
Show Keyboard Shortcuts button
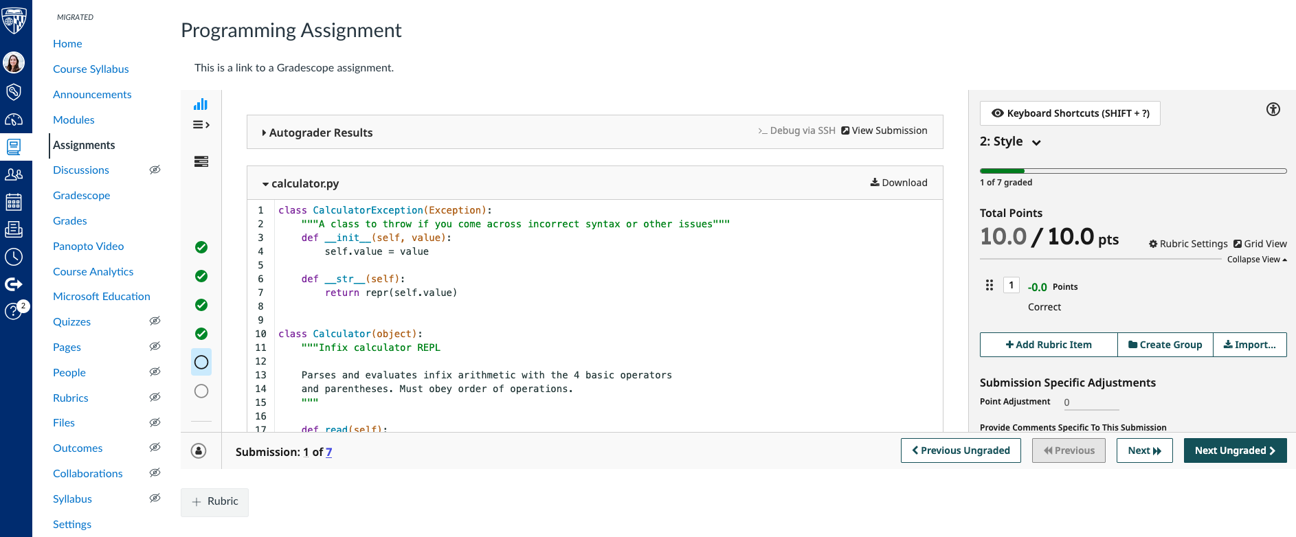point(1070,113)
